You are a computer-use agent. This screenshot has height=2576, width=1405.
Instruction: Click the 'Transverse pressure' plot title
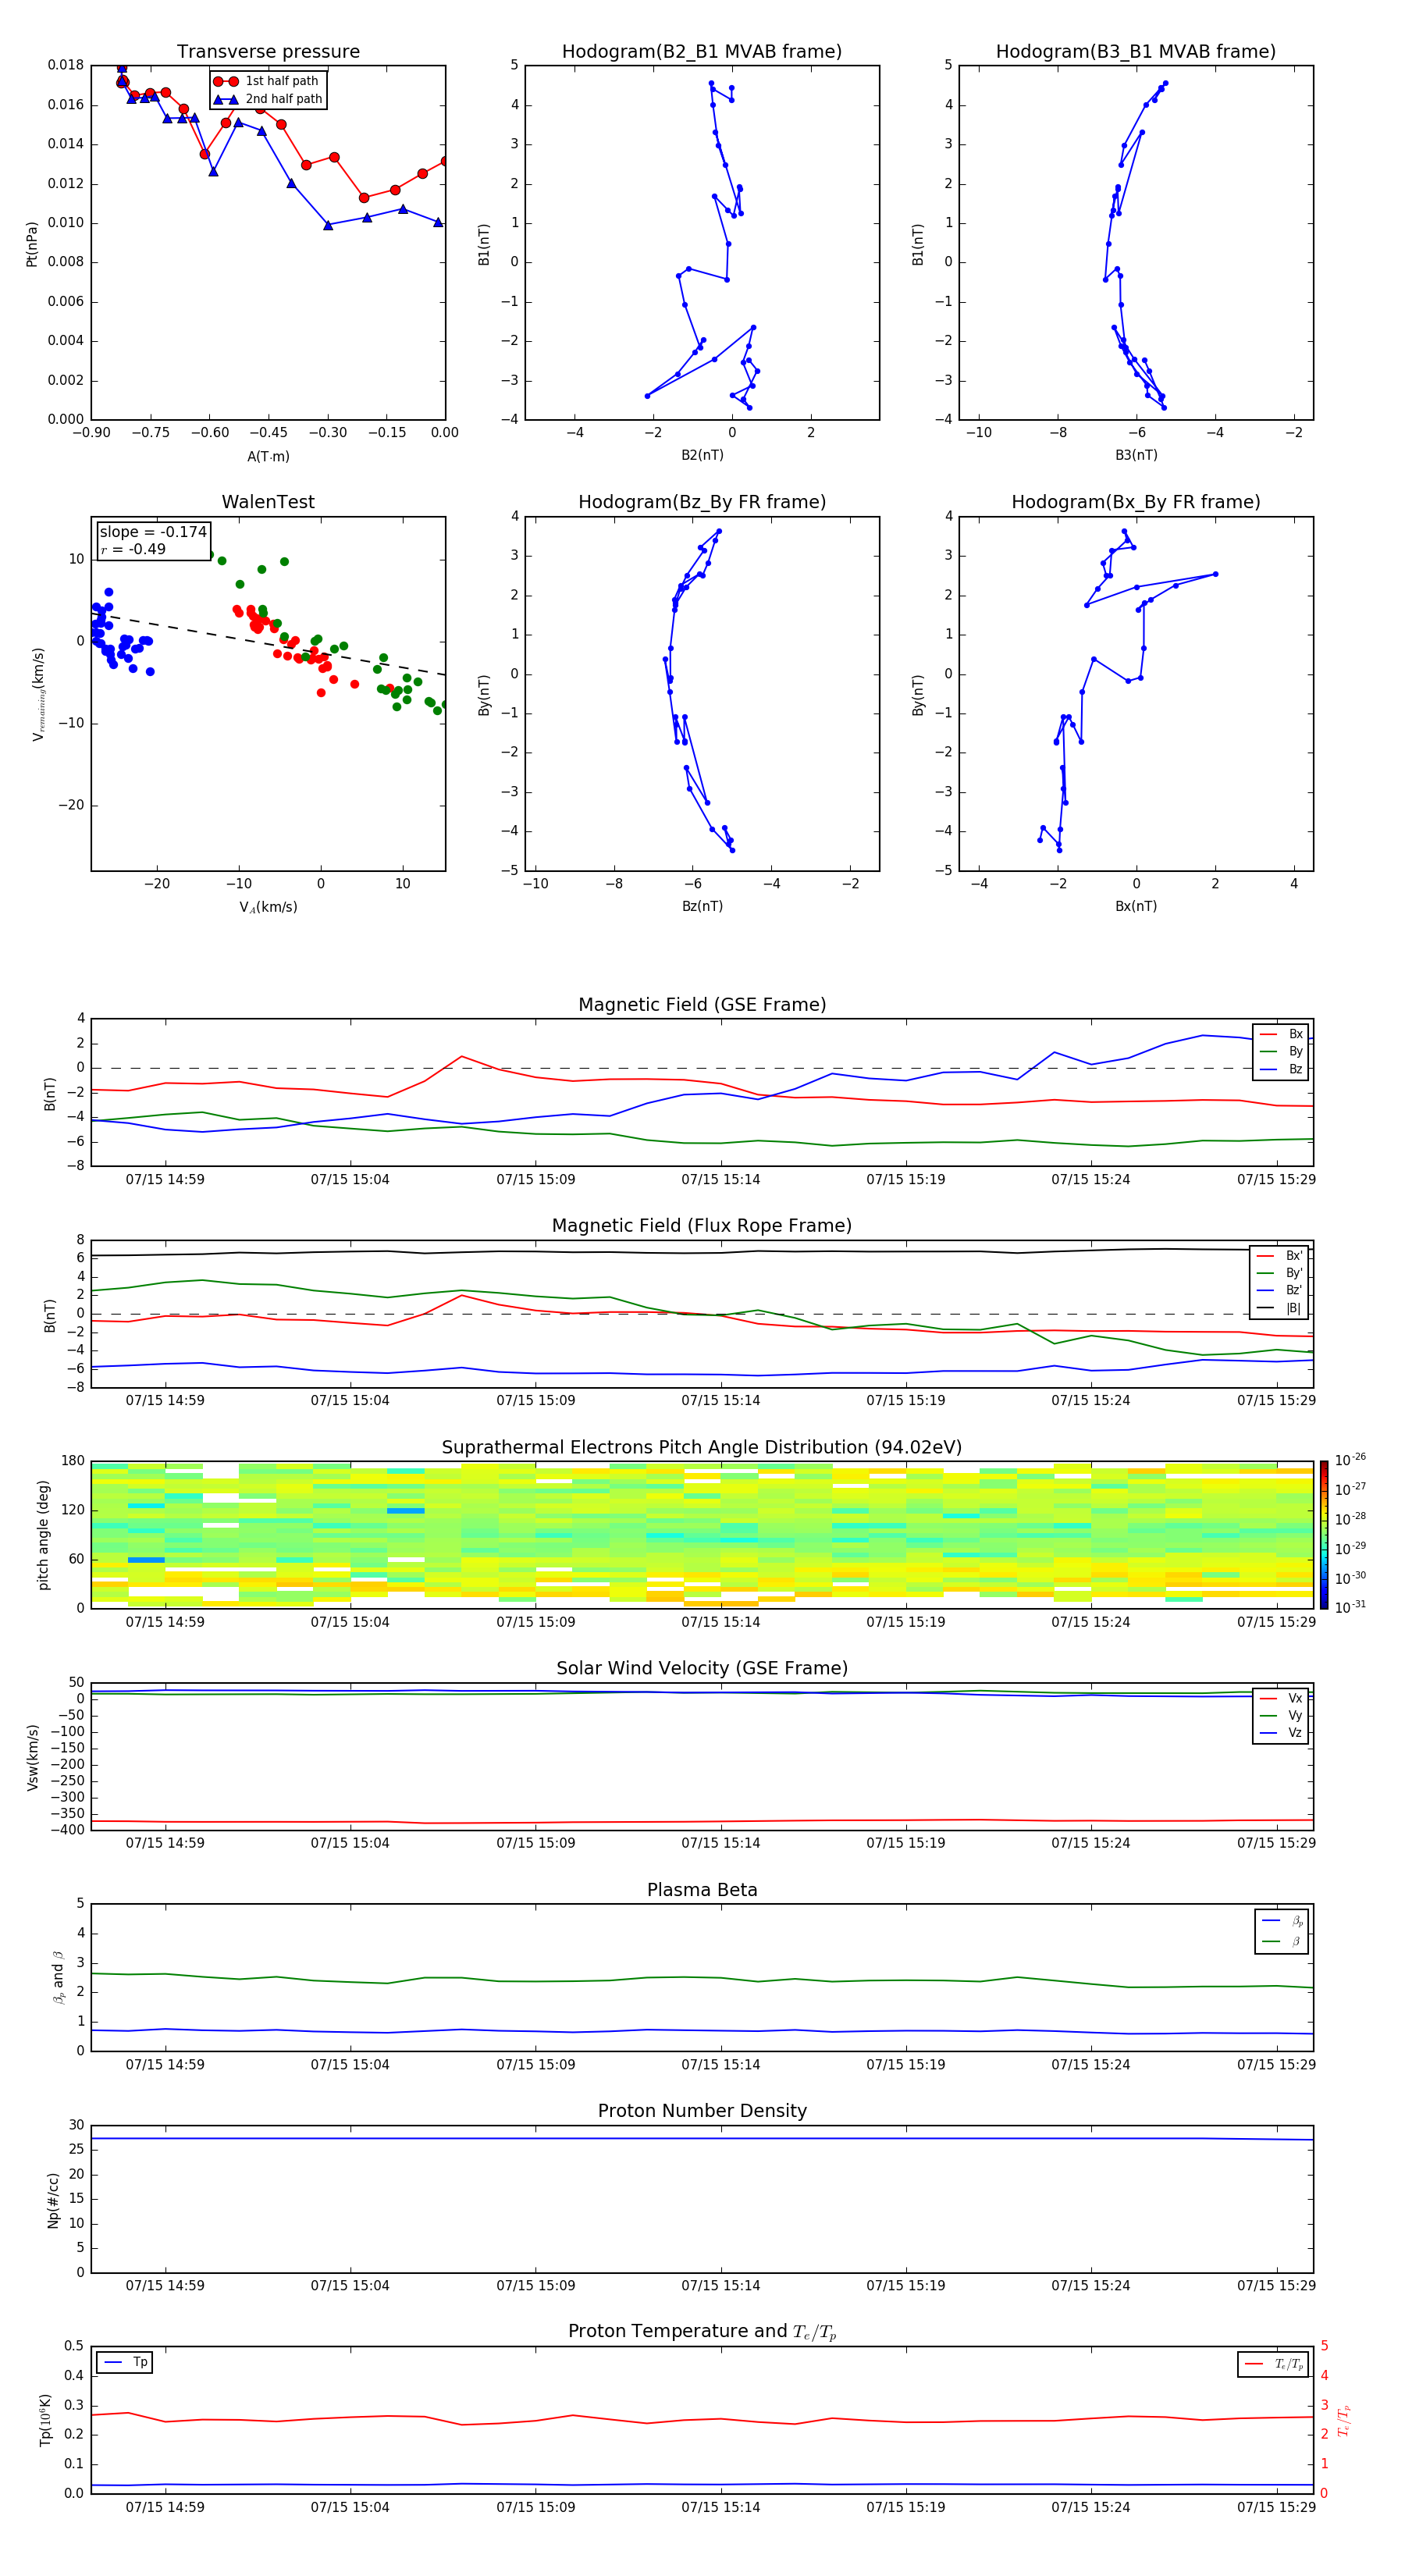tap(268, 52)
